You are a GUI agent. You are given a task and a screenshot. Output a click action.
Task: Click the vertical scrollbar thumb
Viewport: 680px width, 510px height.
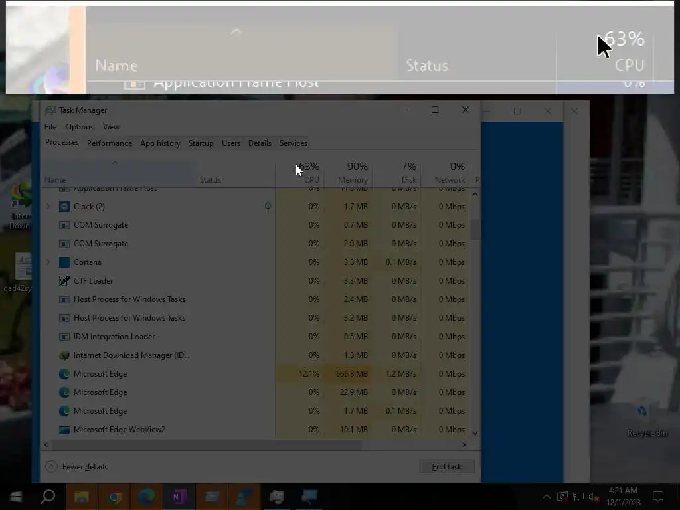click(475, 229)
